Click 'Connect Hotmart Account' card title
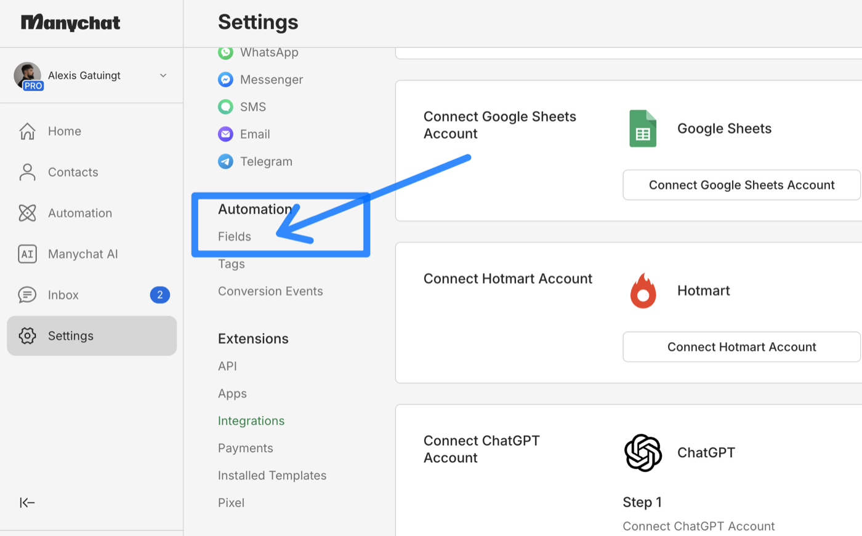 (508, 279)
